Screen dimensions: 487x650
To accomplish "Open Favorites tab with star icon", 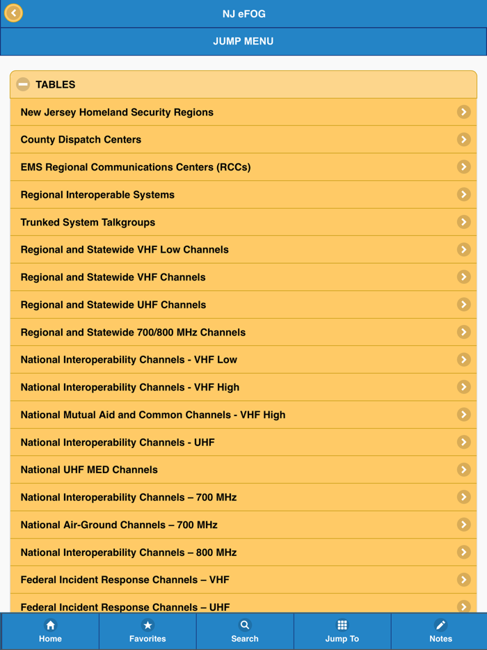I will coord(147,631).
